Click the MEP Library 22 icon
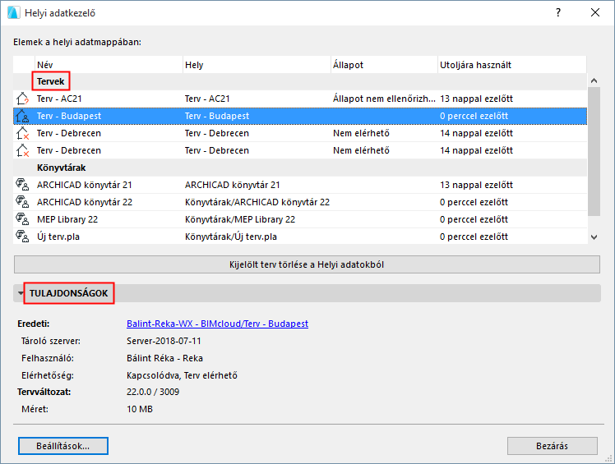Screen dimensions: 615x464 coord(22,219)
